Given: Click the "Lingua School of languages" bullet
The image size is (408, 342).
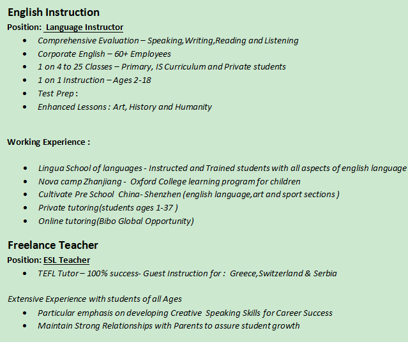Looking at the screenshot, I should (x=222, y=168).
